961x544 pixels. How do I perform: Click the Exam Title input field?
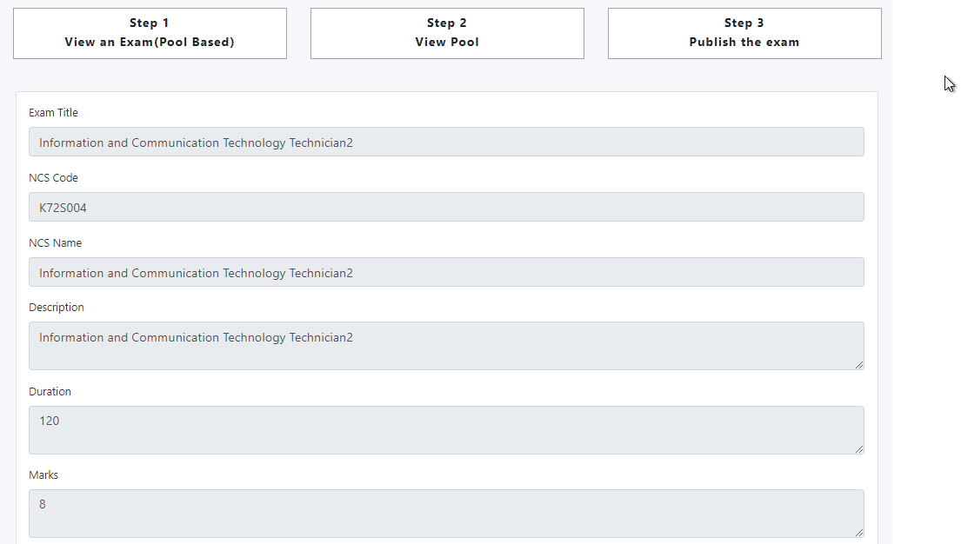click(x=446, y=143)
